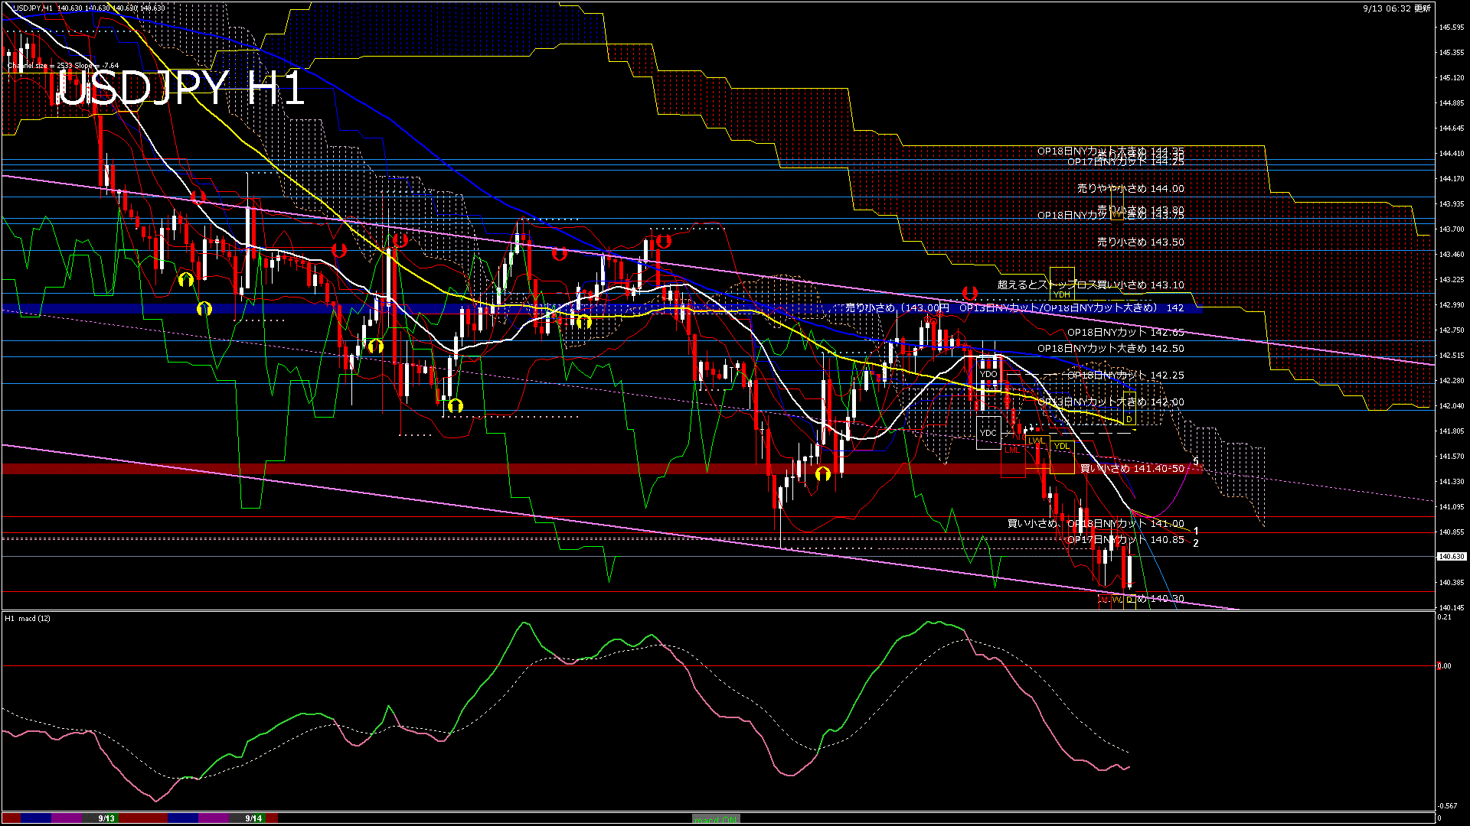Click the YDO marker box
This screenshot has width=1470, height=826.
[x=988, y=374]
